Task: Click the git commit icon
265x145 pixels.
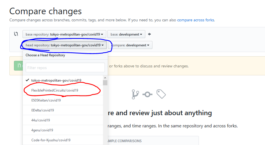Action: tap(147, 94)
